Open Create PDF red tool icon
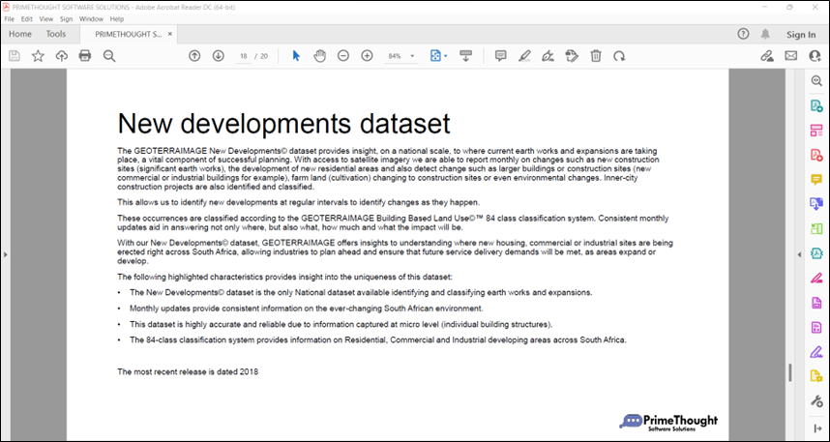 (816, 155)
